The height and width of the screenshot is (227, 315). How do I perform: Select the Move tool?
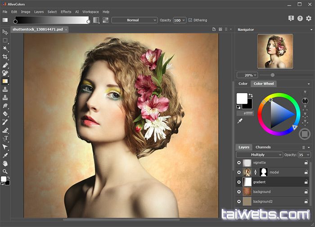[5, 32]
